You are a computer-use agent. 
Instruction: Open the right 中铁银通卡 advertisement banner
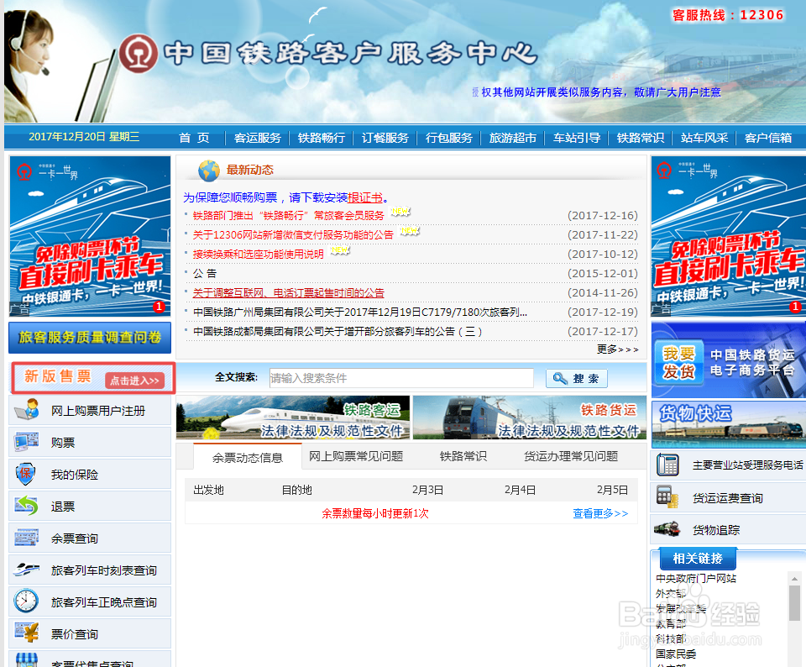tap(729, 236)
